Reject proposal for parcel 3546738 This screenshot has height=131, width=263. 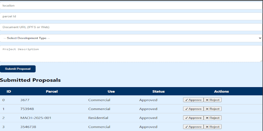[213, 127]
